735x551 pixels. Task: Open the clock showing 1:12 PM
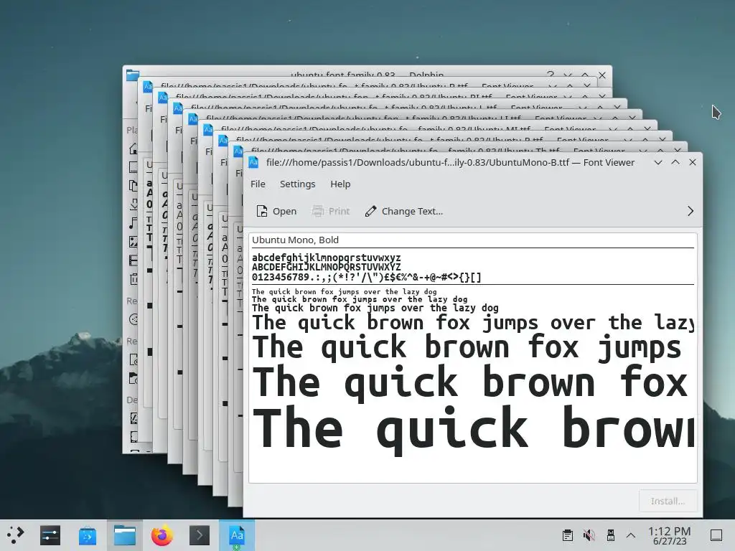(669, 535)
